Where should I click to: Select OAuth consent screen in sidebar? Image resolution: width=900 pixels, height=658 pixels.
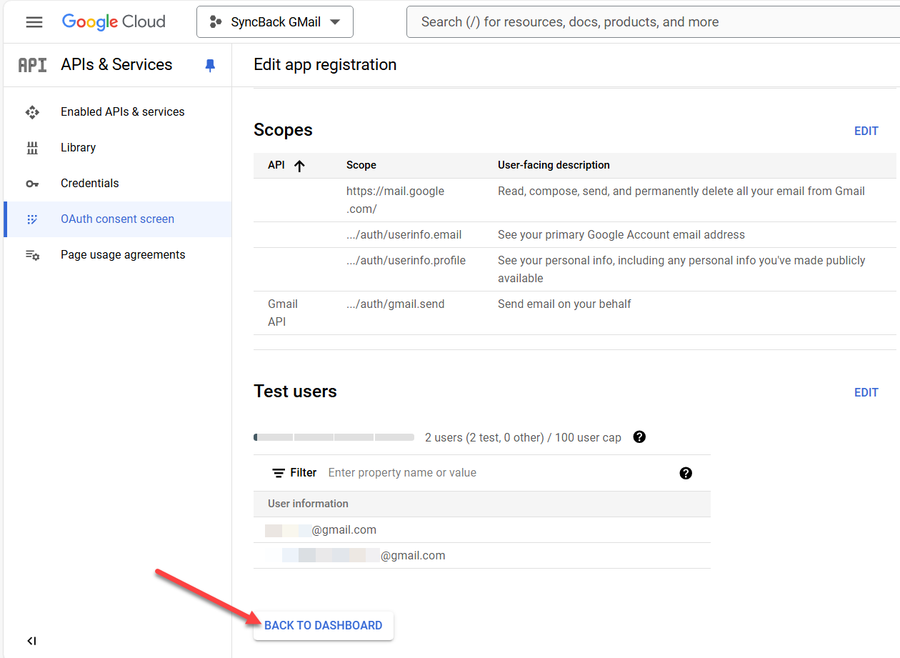tap(117, 219)
